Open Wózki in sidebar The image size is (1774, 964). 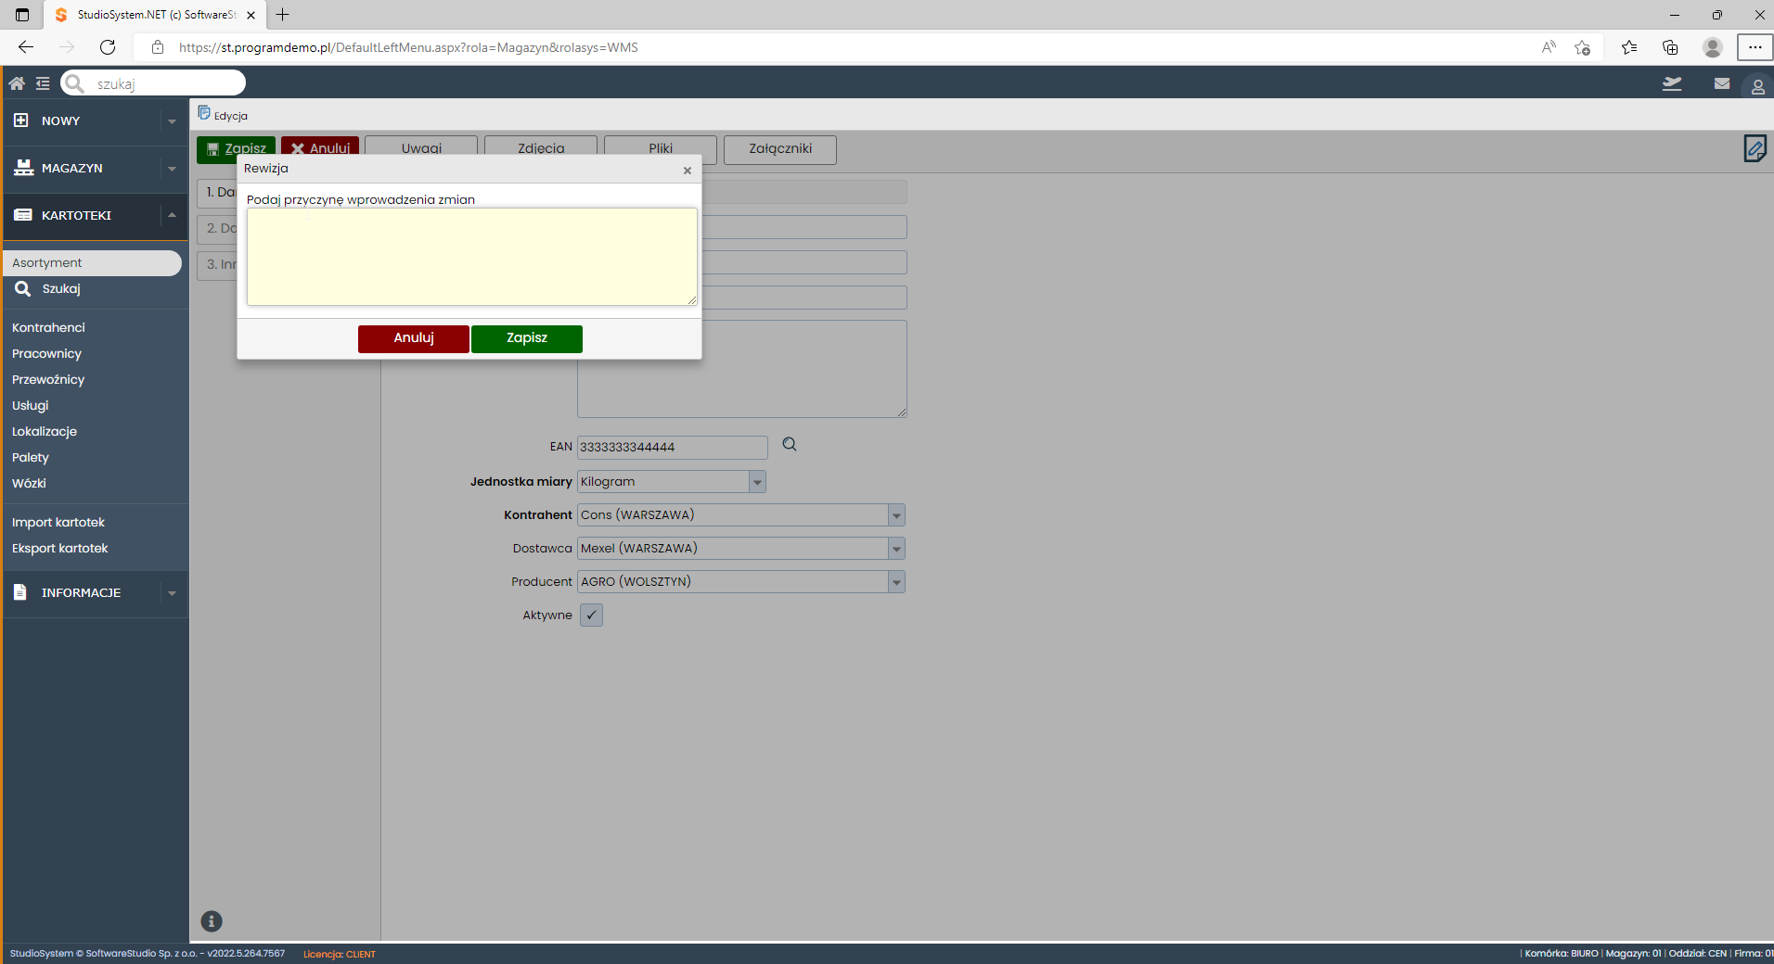tap(29, 483)
